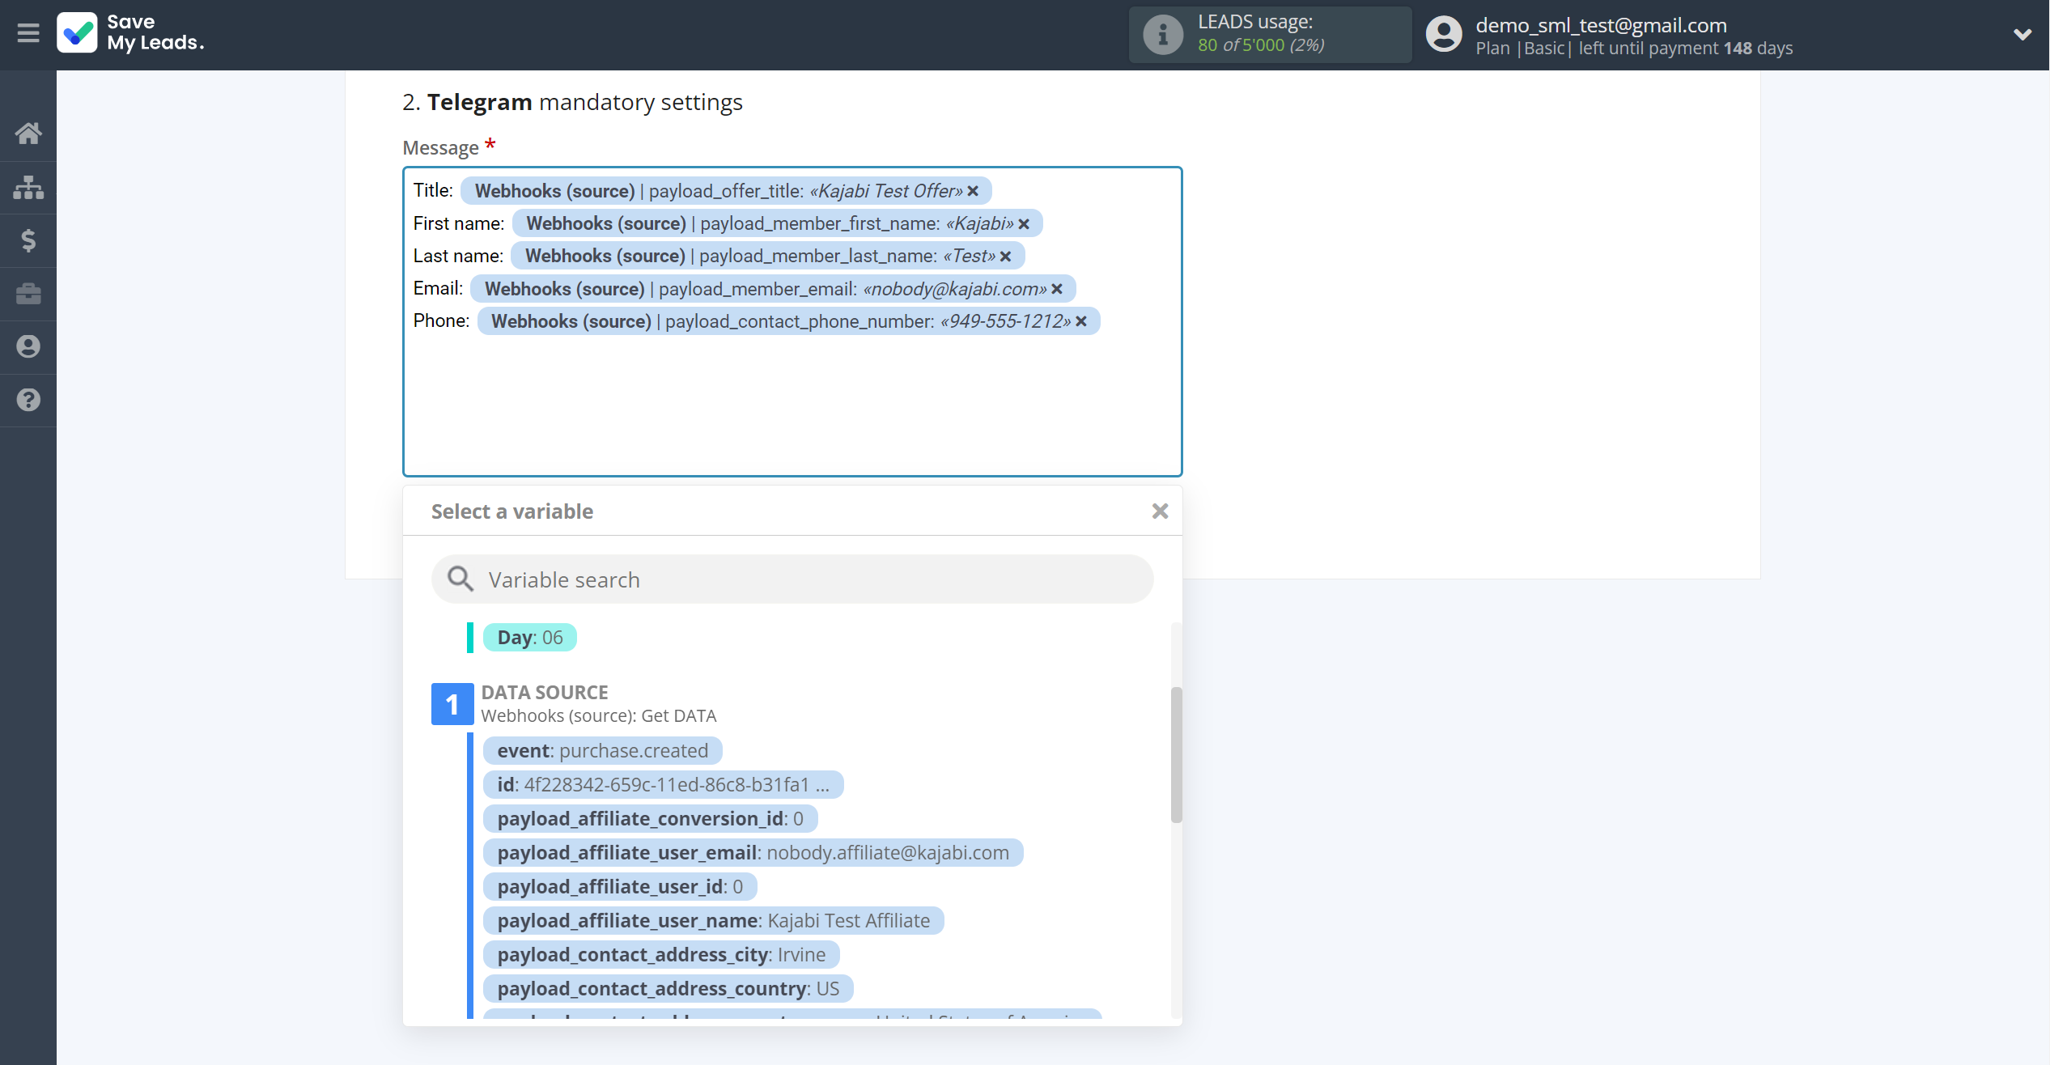Viewport: 2050px width, 1065px height.
Task: Open the profile user icon in sidebar
Action: point(28,346)
